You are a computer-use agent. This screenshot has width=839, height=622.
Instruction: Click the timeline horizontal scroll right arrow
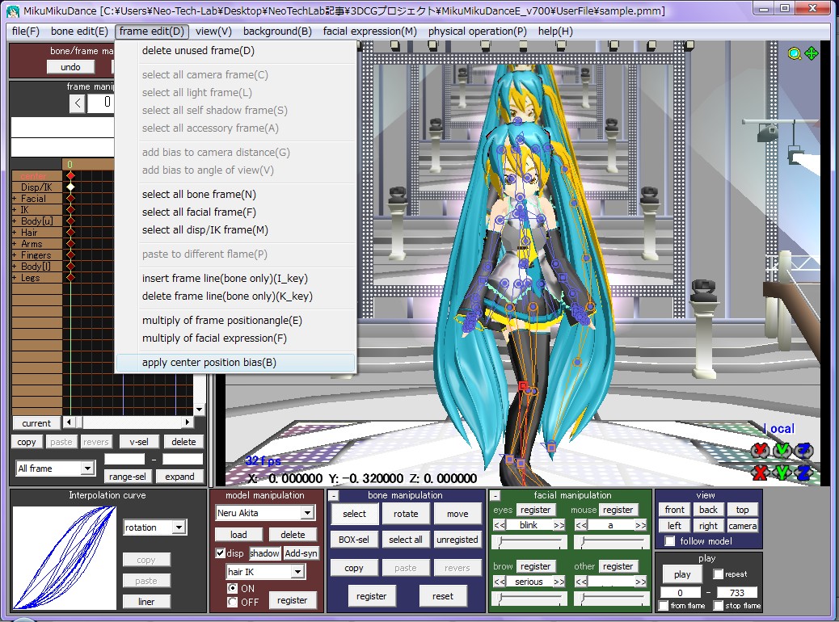pyautogui.click(x=188, y=422)
